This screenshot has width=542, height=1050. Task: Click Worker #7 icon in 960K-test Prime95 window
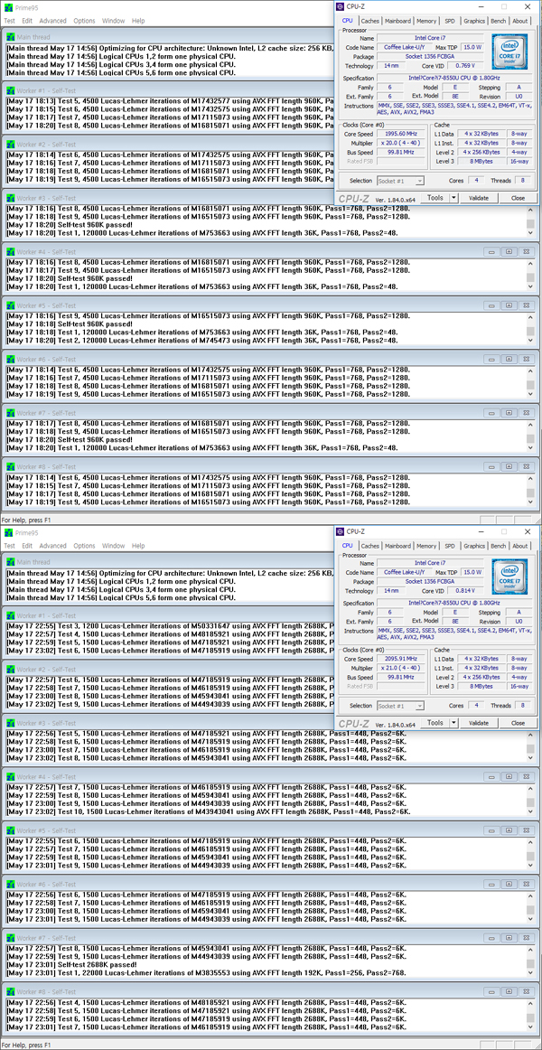click(10, 412)
